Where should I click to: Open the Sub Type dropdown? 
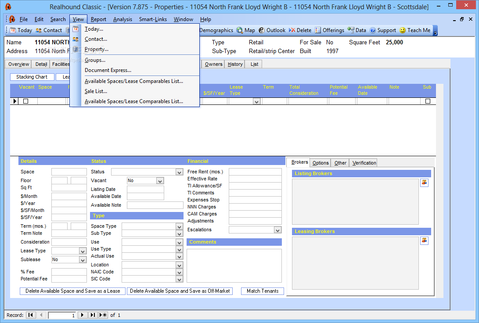(x=180, y=233)
